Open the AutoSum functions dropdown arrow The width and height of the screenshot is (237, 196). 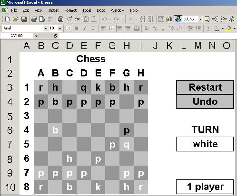(x=137, y=19)
